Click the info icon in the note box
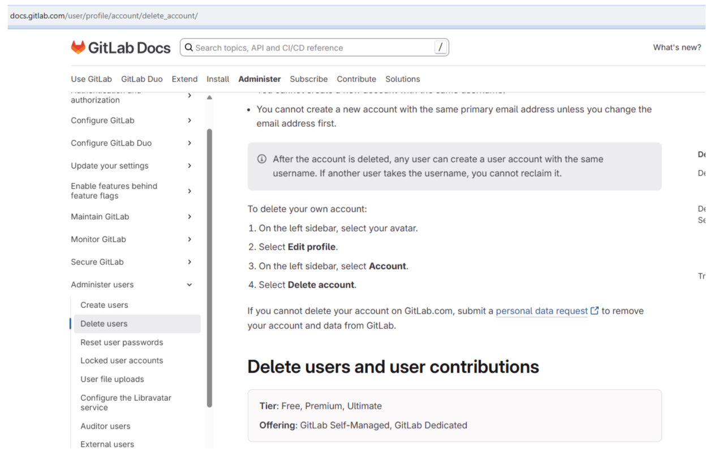This screenshot has height=453, width=713. coord(261,159)
